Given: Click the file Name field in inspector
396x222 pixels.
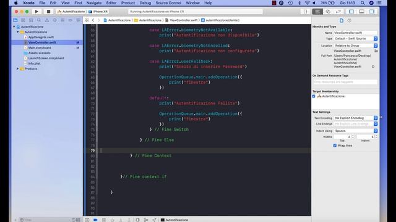Looking at the screenshot, I should click(356, 33).
